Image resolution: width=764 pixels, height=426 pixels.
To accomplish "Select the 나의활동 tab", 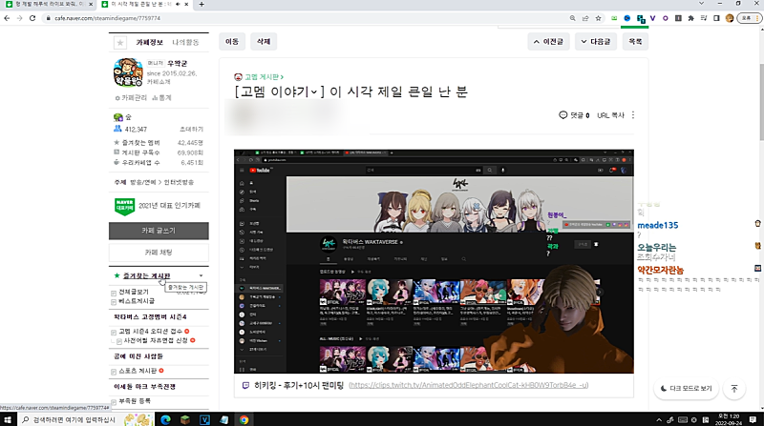I will point(185,42).
